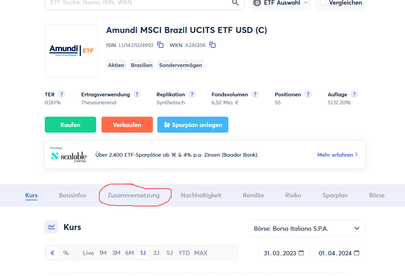
Task: Select the MAX time range
Action: pyautogui.click(x=201, y=253)
